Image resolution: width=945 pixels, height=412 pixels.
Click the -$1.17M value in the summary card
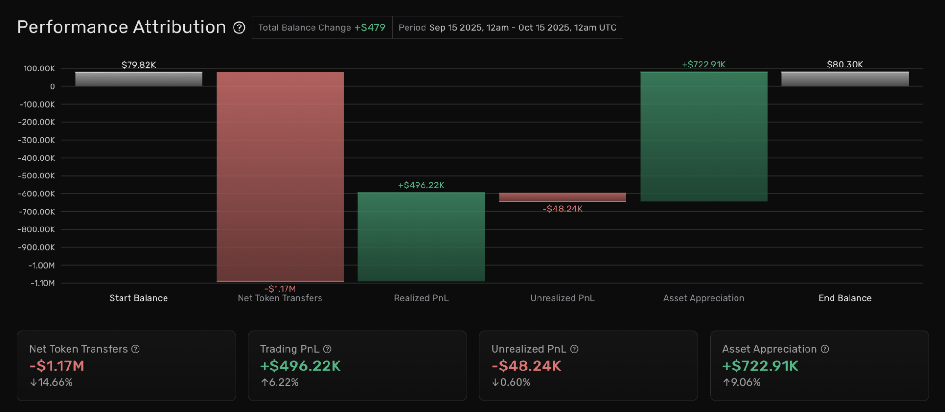point(57,366)
